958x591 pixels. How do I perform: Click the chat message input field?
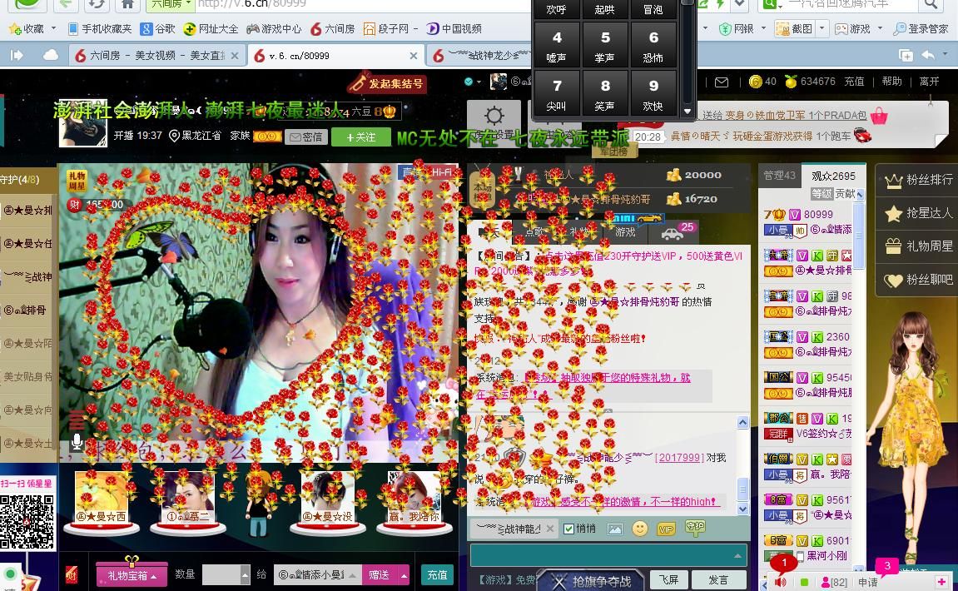click(x=599, y=555)
